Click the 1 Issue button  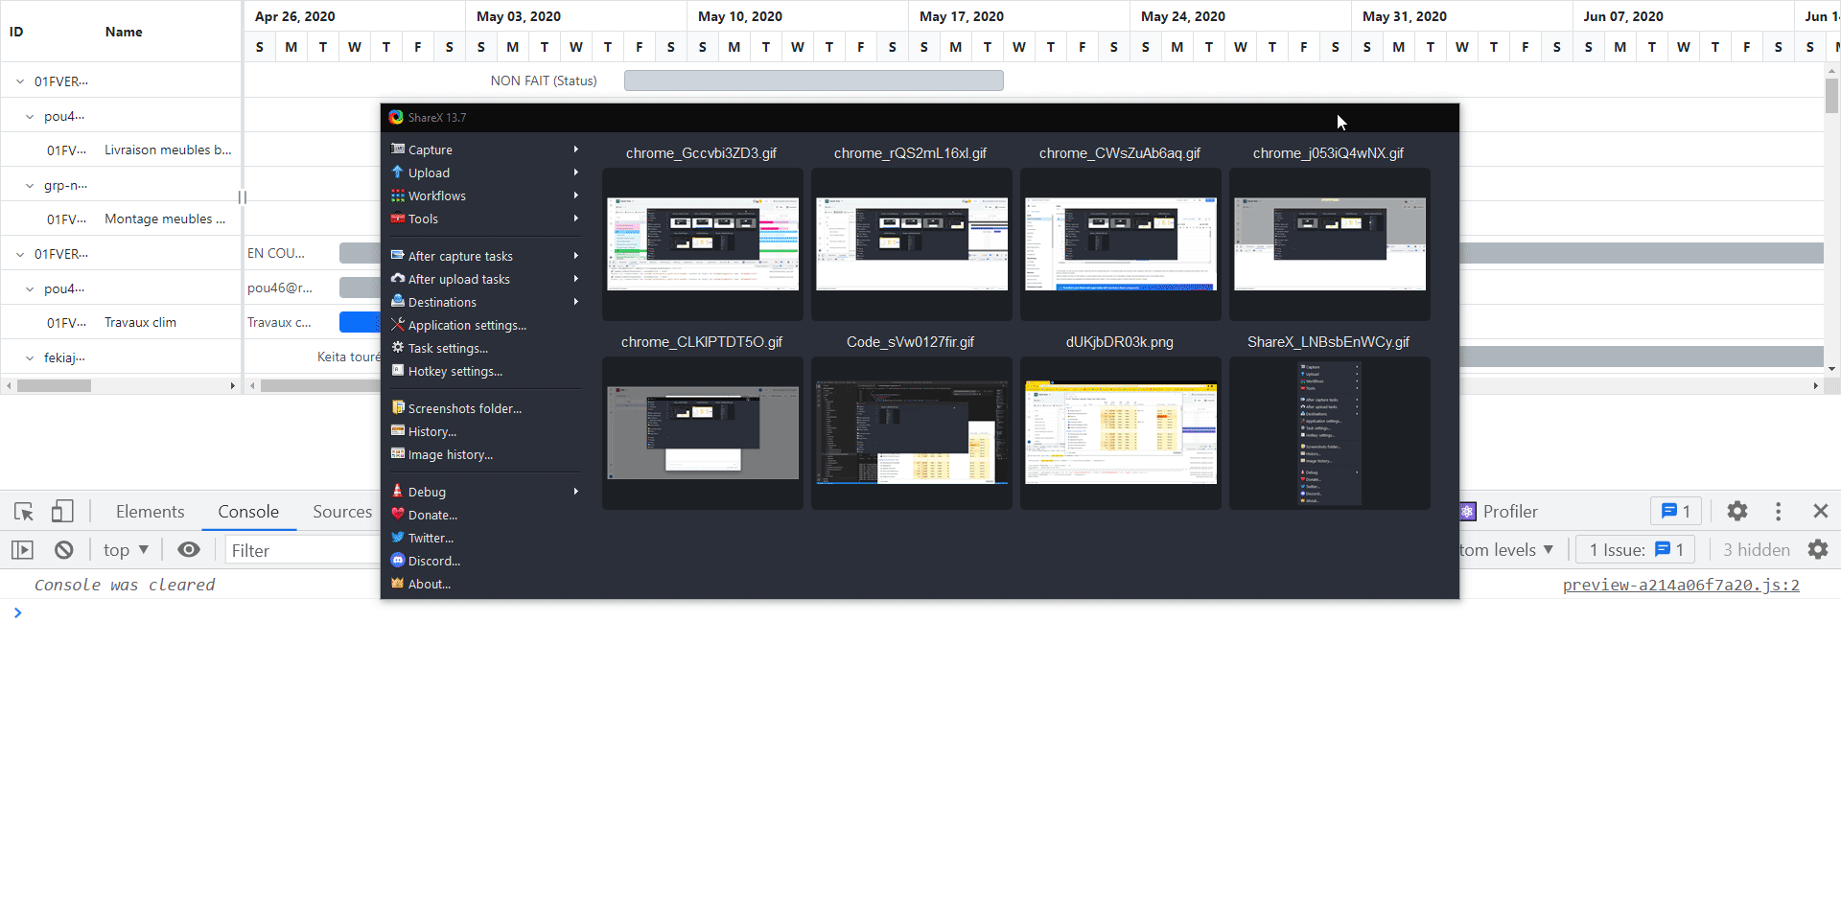point(1635,550)
